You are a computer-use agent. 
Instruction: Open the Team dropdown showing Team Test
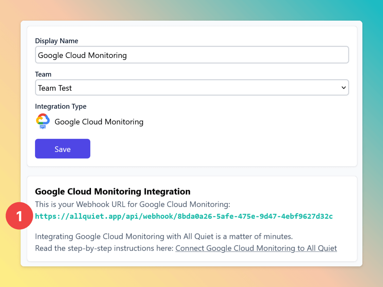point(192,87)
